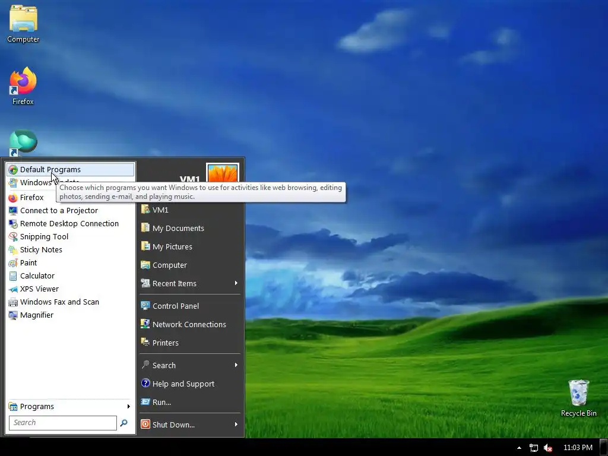The height and width of the screenshot is (456, 608).
Task: Click the My Documents folder icon
Action: click(x=145, y=227)
